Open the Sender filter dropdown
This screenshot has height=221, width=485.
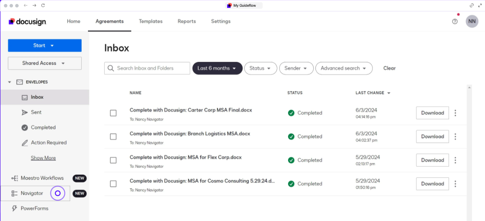296,68
